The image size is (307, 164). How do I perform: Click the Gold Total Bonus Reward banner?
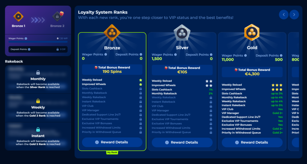[252, 72]
